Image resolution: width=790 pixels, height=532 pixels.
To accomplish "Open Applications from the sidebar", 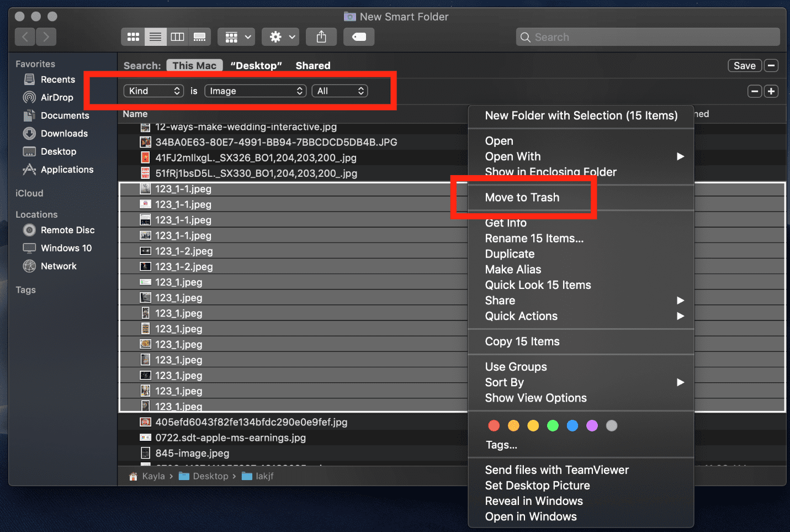I will [67, 170].
